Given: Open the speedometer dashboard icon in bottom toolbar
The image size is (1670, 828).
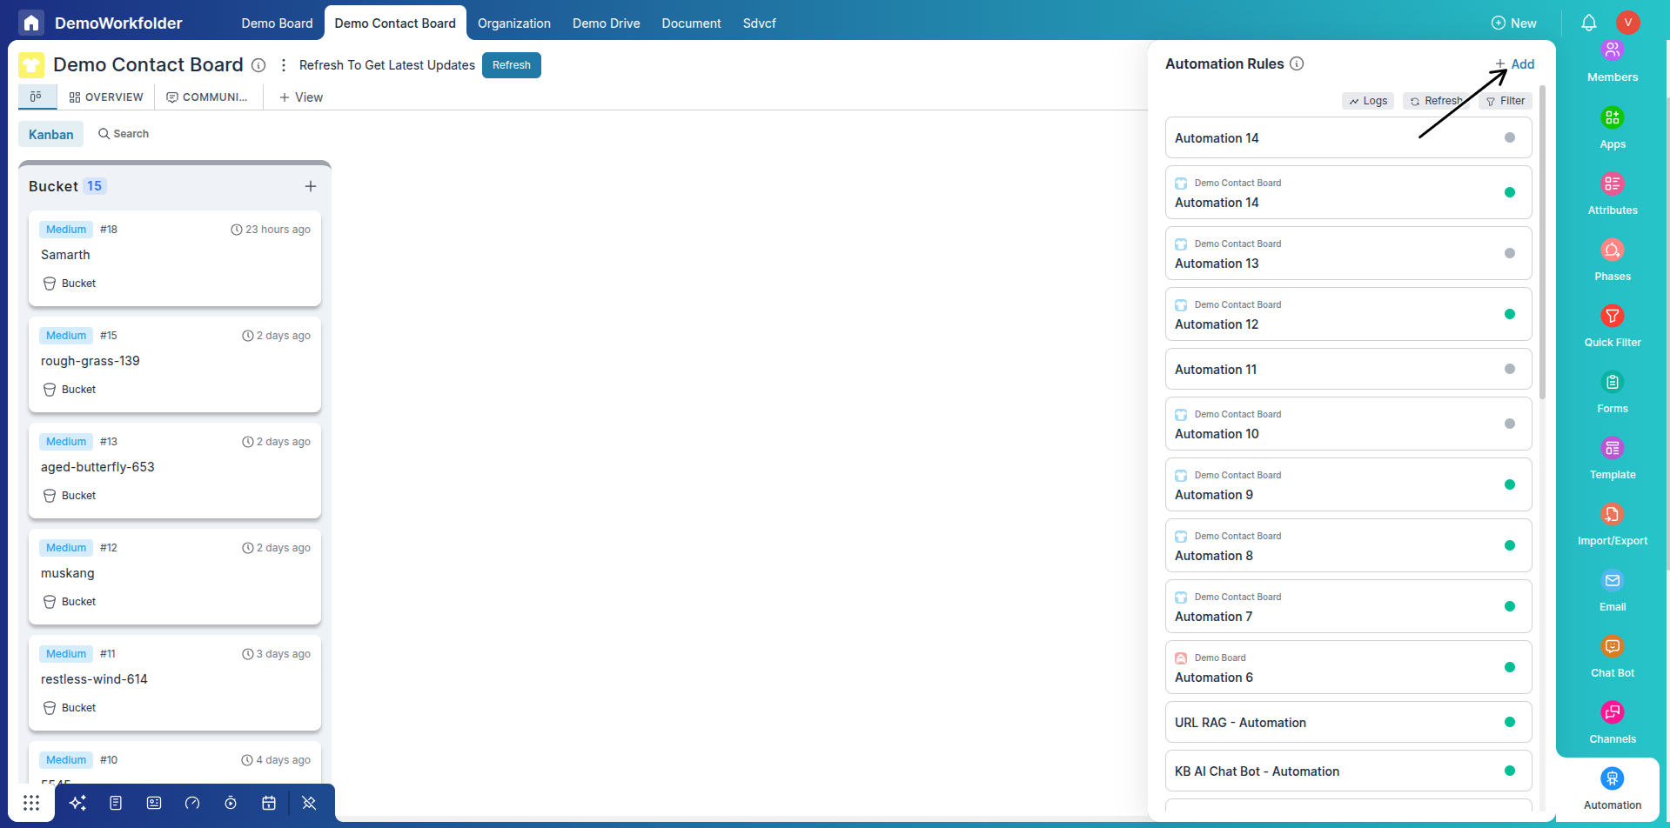Looking at the screenshot, I should click(x=192, y=803).
